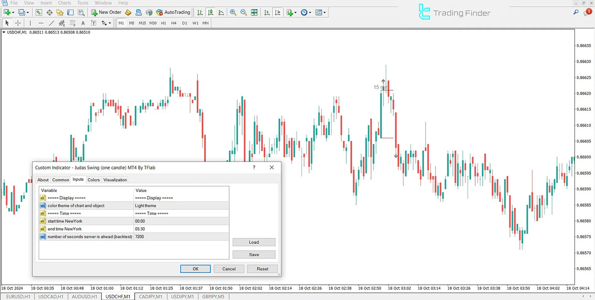
Task: Switch to the Colors tab
Action: tap(94, 180)
